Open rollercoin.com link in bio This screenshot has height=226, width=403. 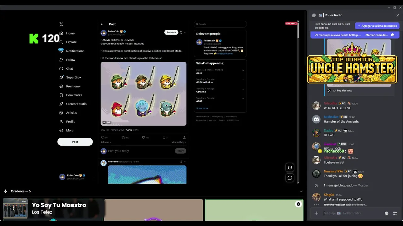pos(225,54)
